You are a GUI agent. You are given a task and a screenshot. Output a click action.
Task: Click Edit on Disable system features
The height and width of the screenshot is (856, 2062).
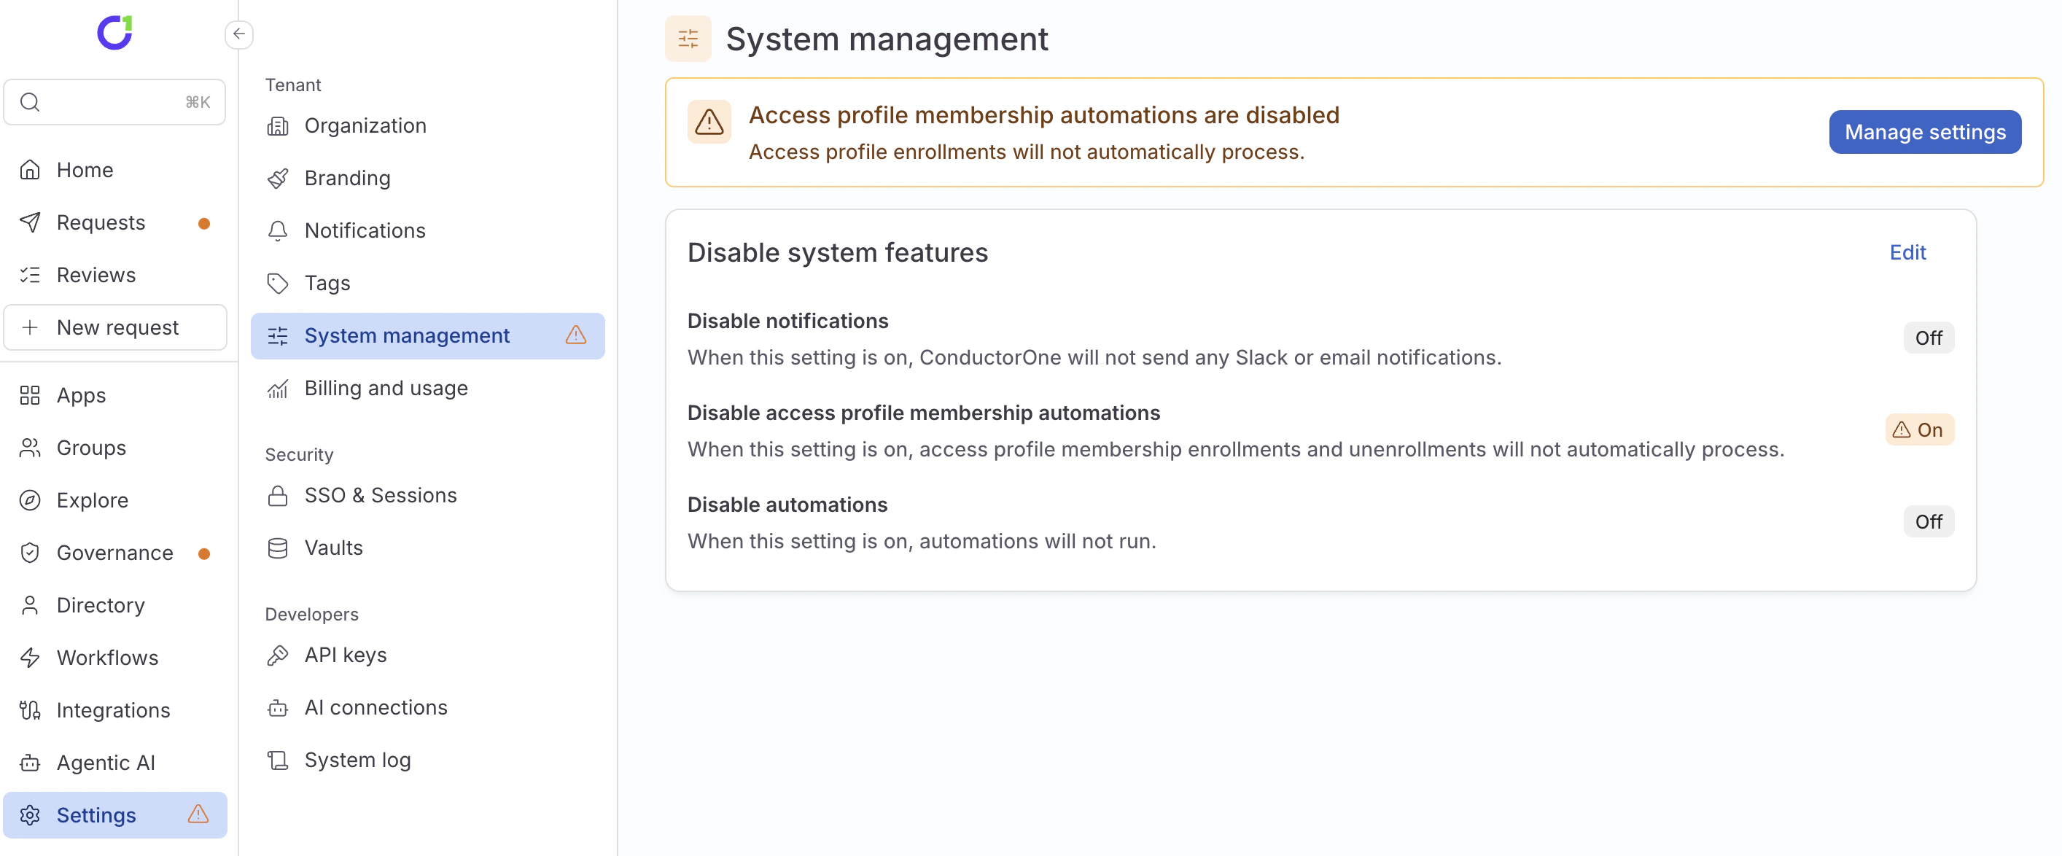pyautogui.click(x=1908, y=253)
